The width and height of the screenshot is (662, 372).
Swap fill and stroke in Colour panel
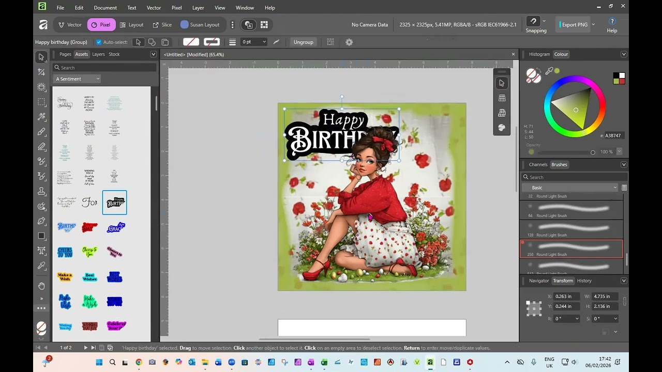click(x=539, y=71)
